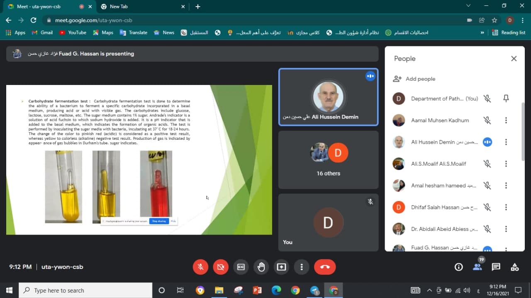Open chat with everyone icon
This screenshot has height=298, width=531.
pyautogui.click(x=496, y=267)
